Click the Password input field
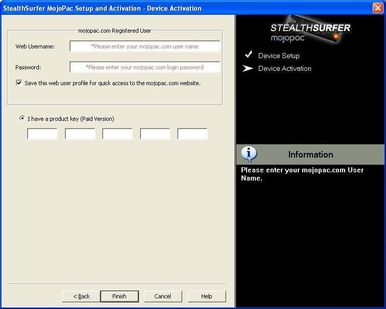Viewport: 386px width, 309px height. coord(145,67)
